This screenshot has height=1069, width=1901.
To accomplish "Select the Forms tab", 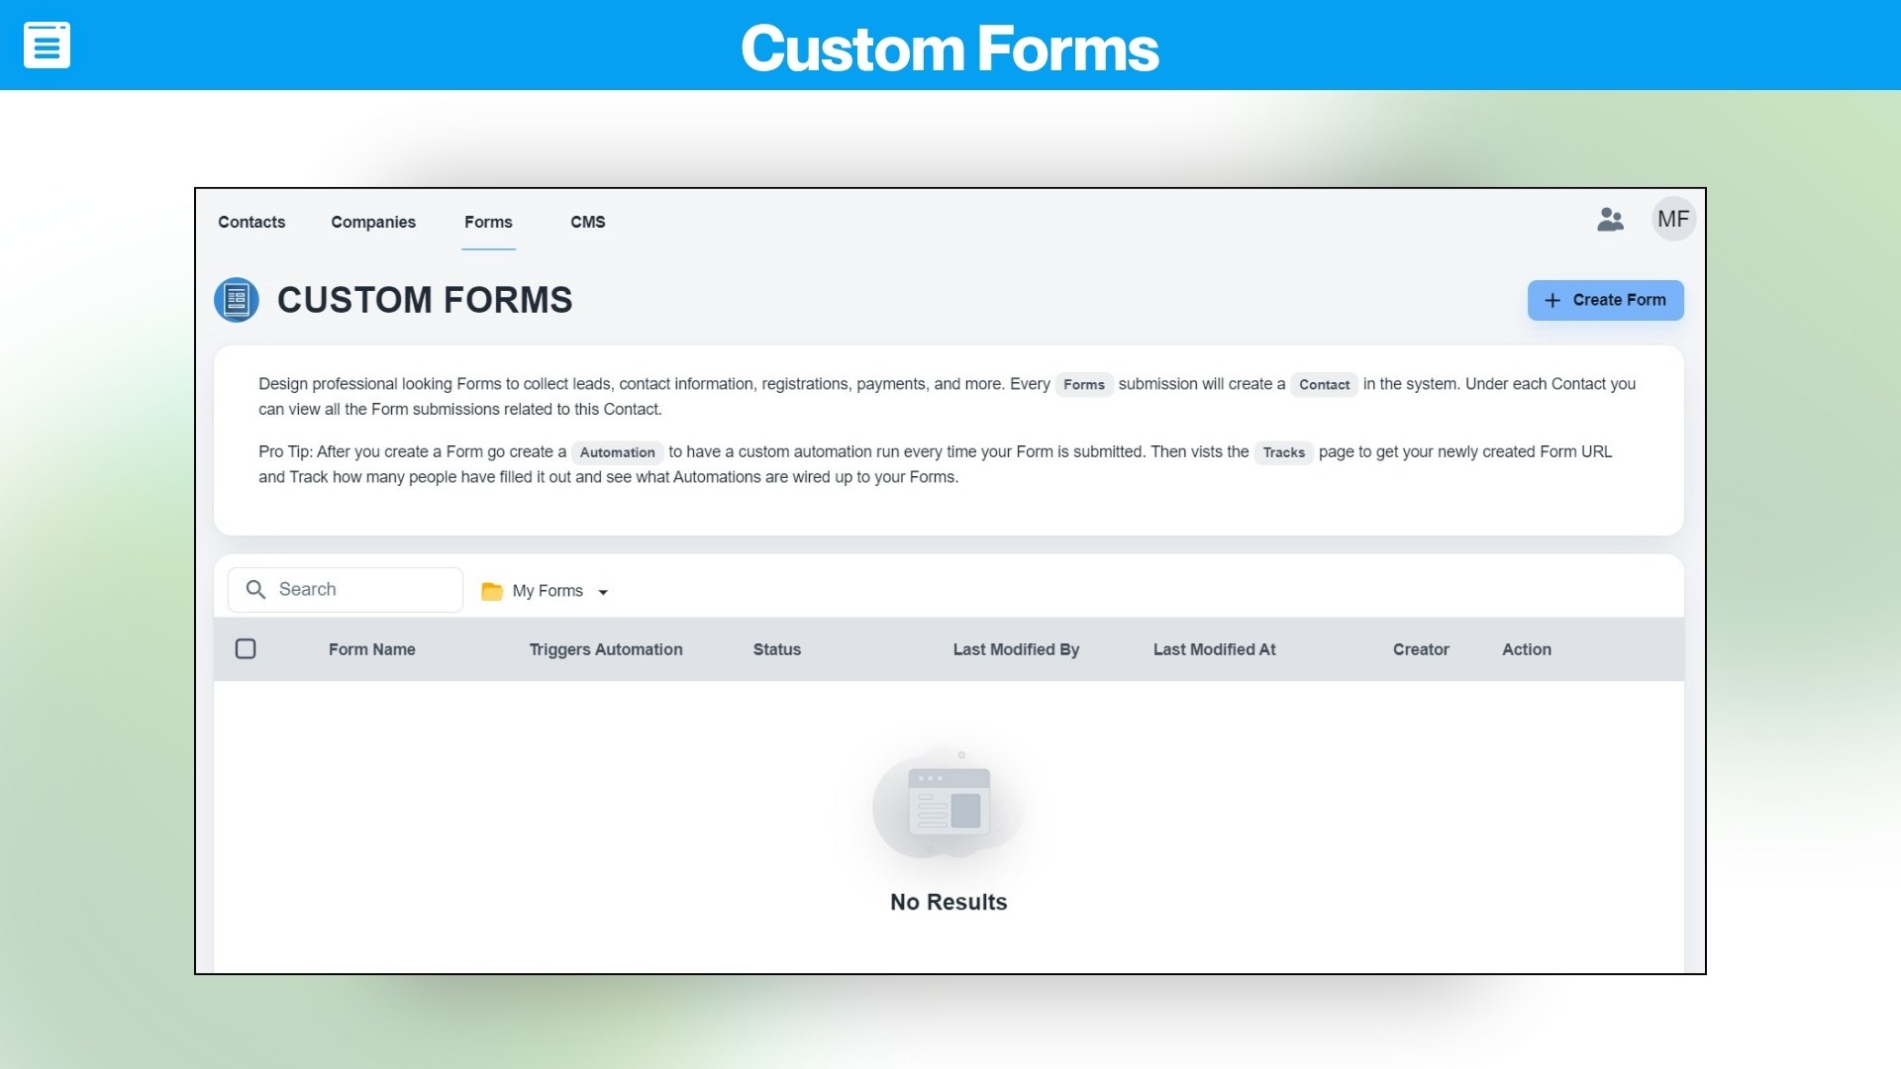I will [x=488, y=222].
